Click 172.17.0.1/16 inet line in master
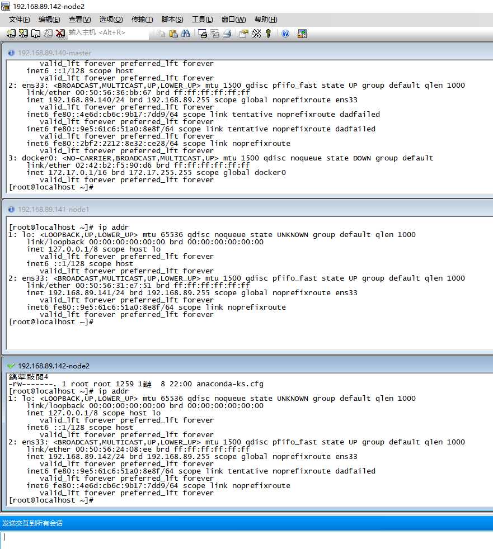The image size is (493, 549). tap(156, 173)
